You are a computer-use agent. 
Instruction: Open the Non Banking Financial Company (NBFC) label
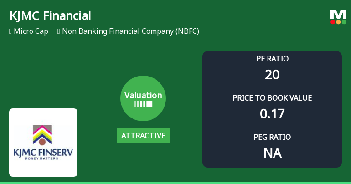coord(130,31)
